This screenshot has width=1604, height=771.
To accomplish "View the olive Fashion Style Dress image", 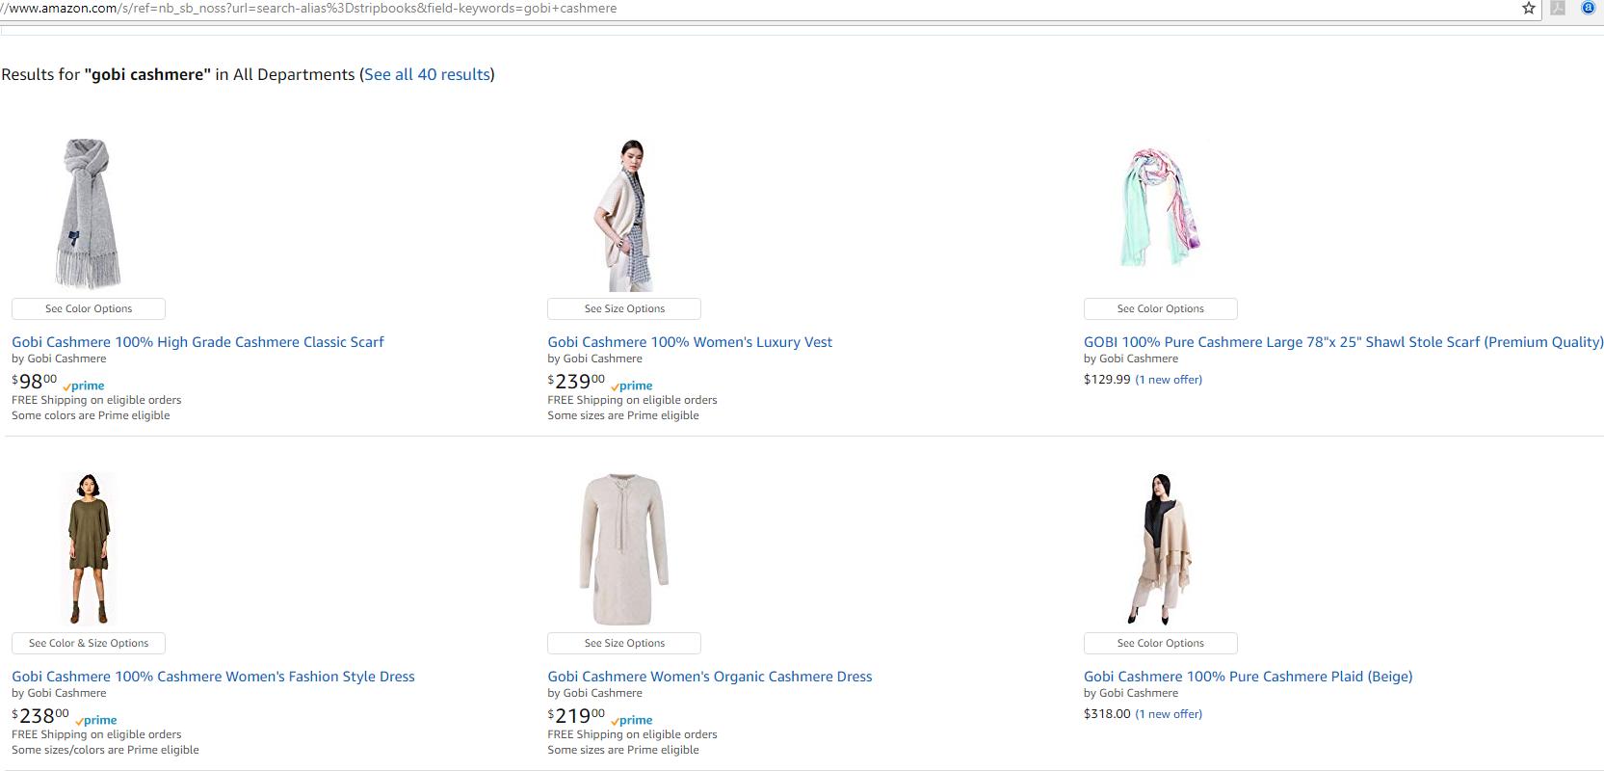I will click(88, 548).
